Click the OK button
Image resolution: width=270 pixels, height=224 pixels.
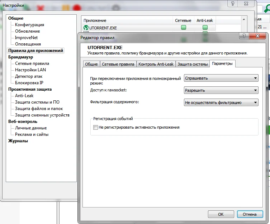[x=221, y=214]
